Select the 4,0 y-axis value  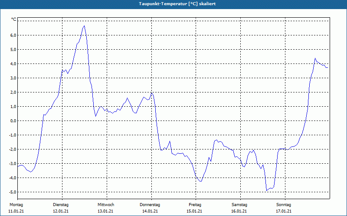13,64
